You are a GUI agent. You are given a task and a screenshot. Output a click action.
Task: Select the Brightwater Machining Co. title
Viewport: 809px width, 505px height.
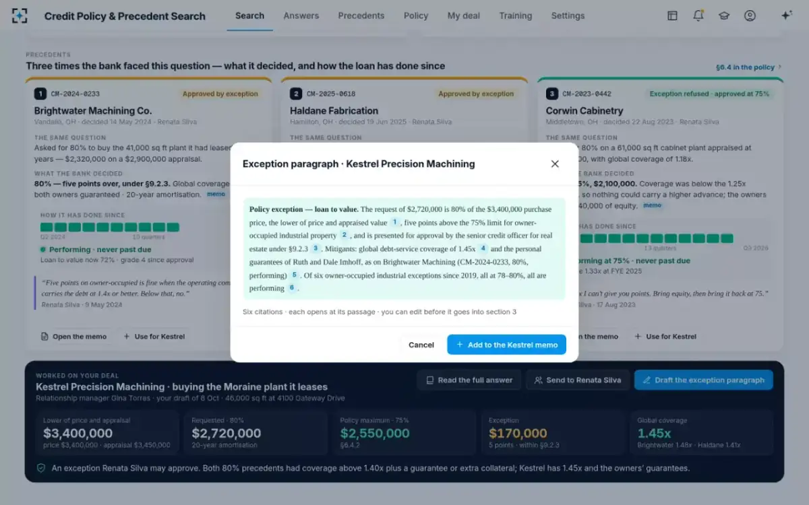[93, 110]
